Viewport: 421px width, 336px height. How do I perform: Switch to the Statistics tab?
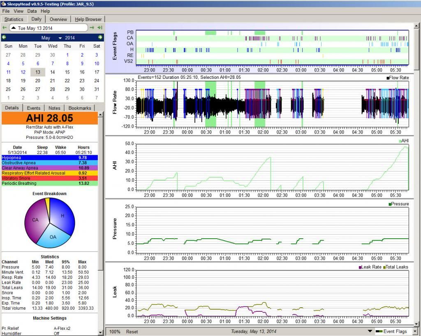tap(14, 19)
